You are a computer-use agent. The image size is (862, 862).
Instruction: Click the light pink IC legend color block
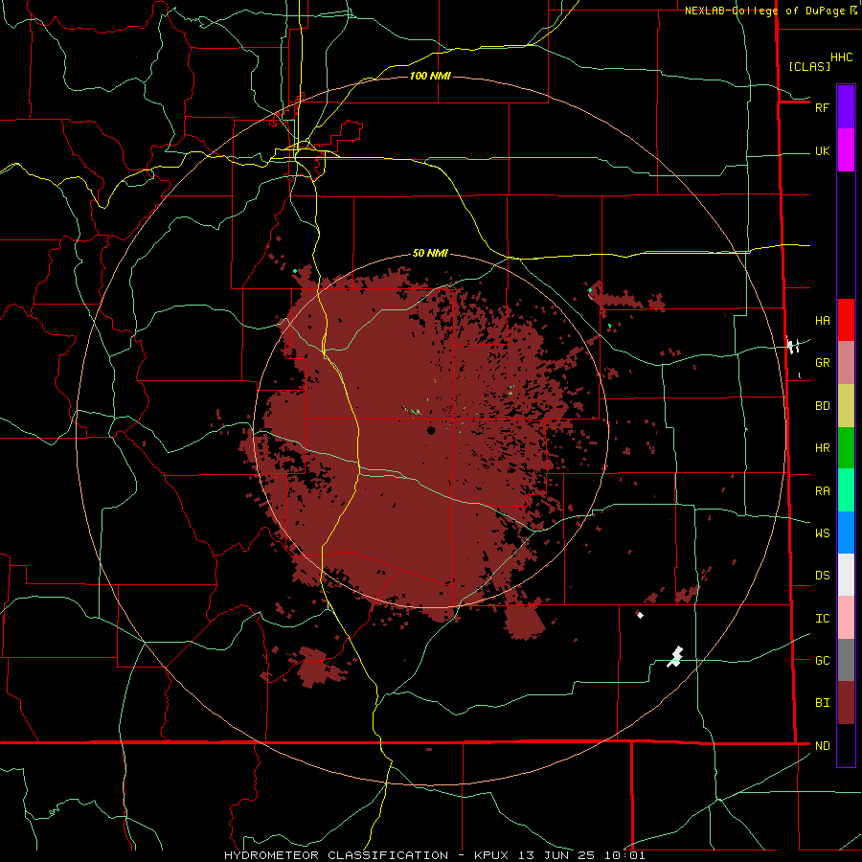click(846, 618)
